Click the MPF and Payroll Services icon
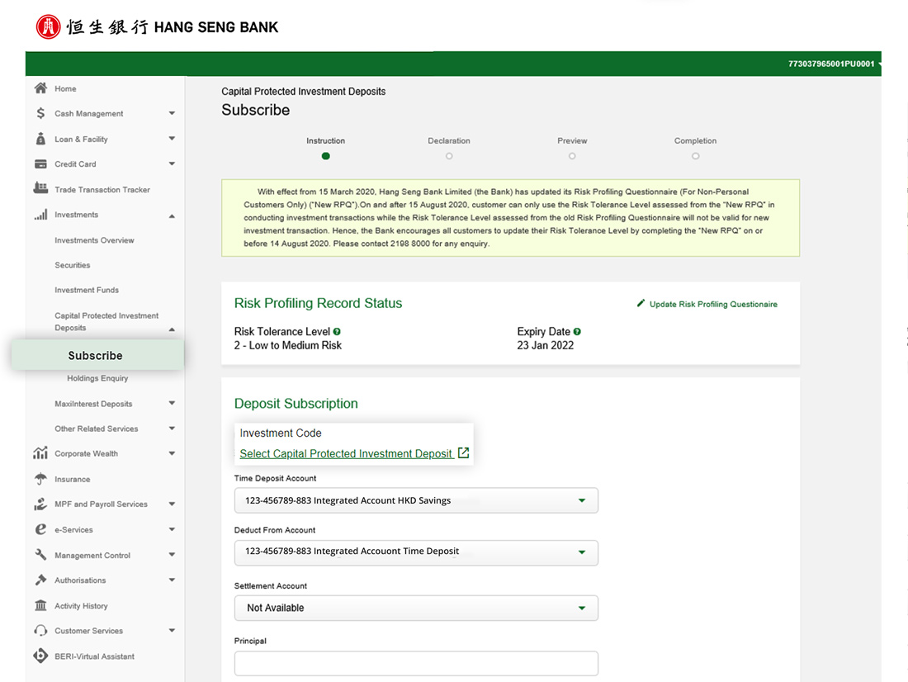This screenshot has height=682, width=908. (40, 504)
